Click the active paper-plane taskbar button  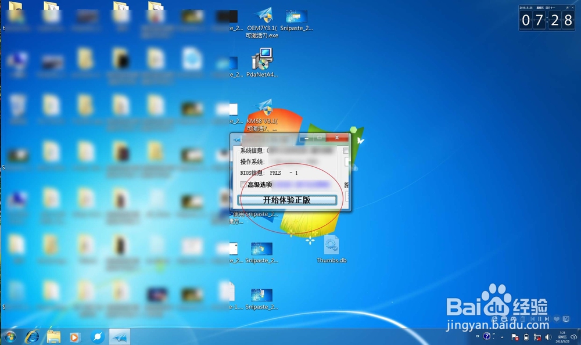coord(119,336)
